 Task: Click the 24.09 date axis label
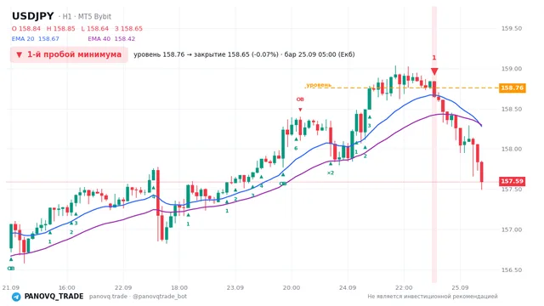coord(348,287)
